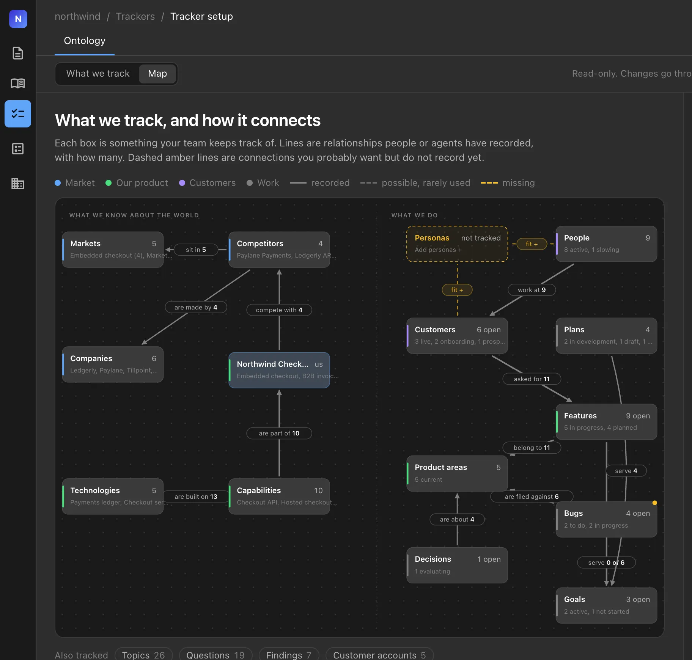
Task: Open the Companies node
Action: (x=113, y=365)
